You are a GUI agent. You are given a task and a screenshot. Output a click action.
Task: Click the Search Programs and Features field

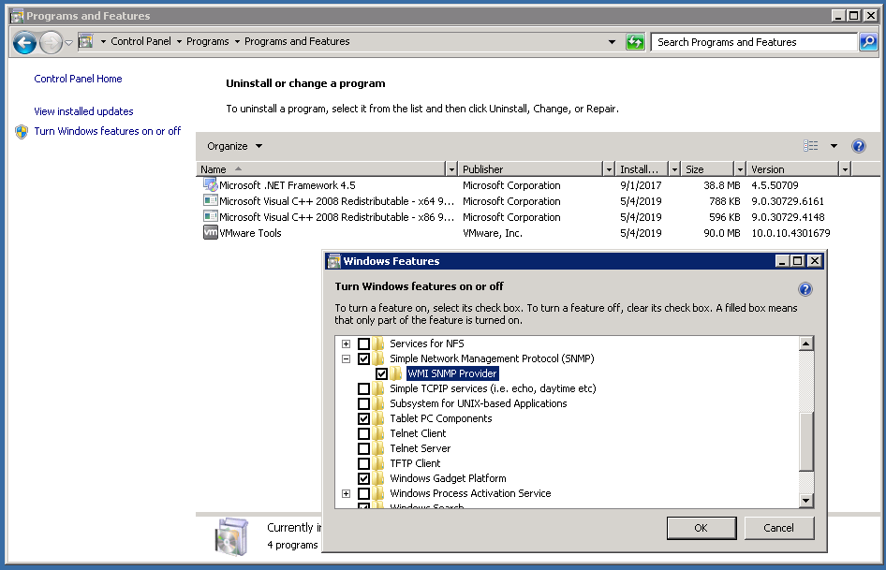(754, 42)
